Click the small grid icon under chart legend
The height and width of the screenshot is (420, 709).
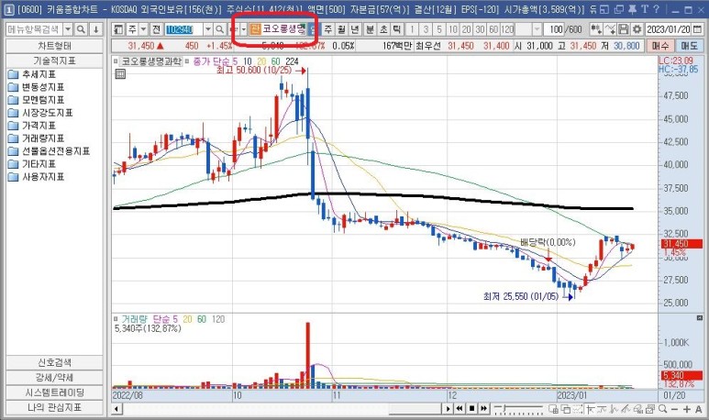pos(120,74)
